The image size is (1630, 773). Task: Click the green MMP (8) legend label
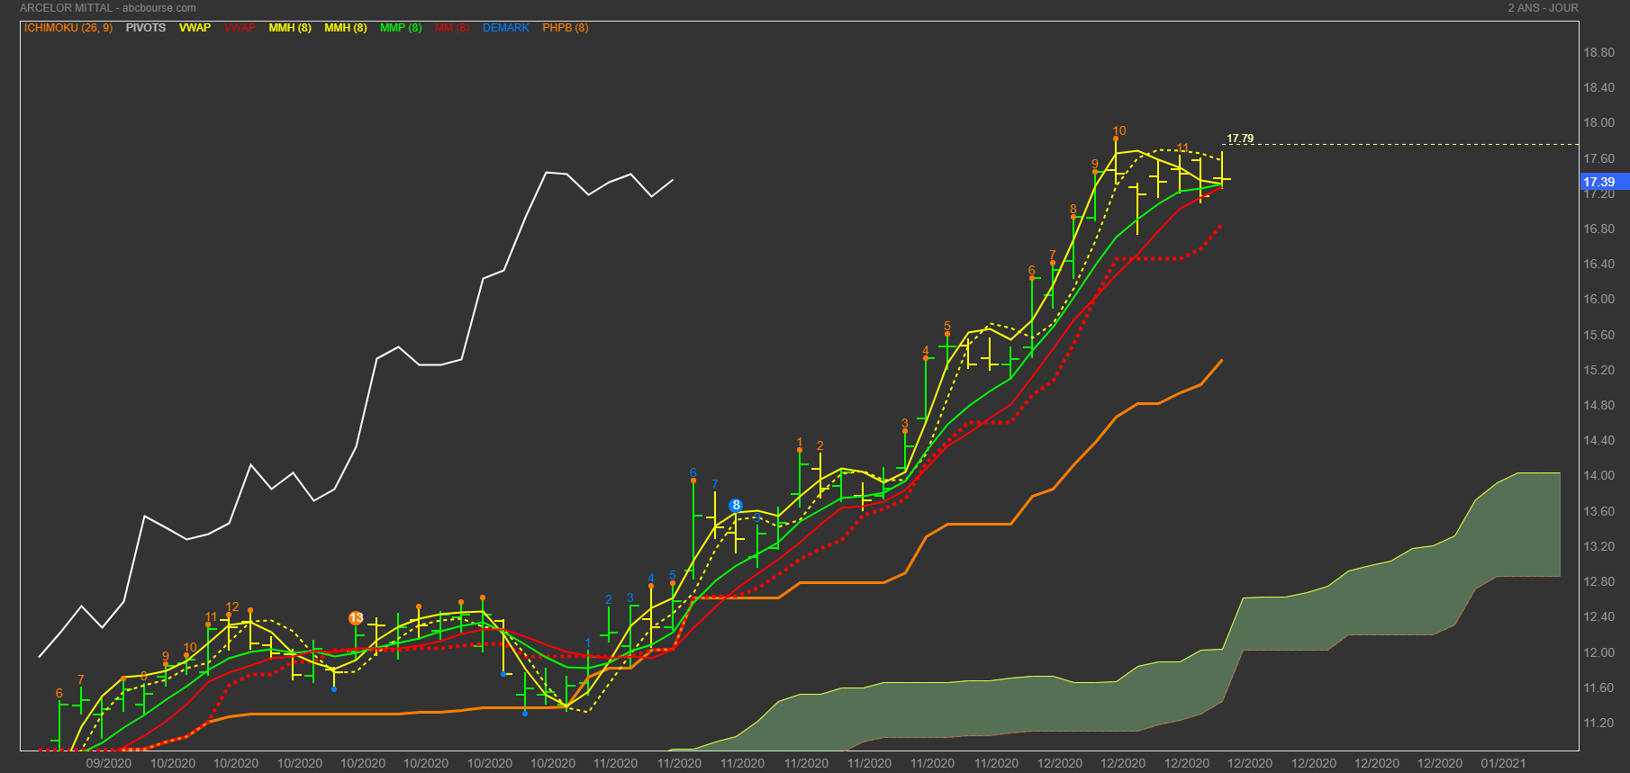[x=401, y=28]
